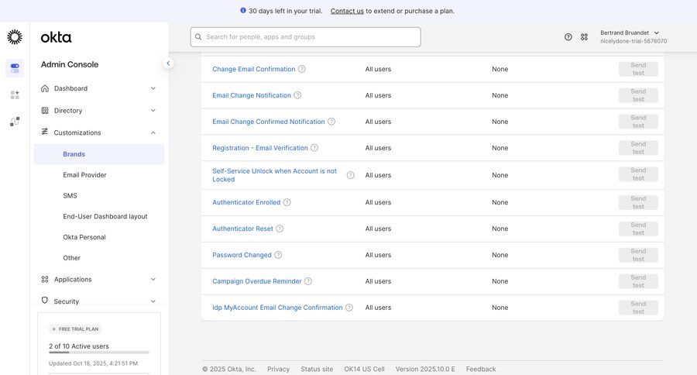
Task: Open Registration - Email Verification template
Action: 260,148
